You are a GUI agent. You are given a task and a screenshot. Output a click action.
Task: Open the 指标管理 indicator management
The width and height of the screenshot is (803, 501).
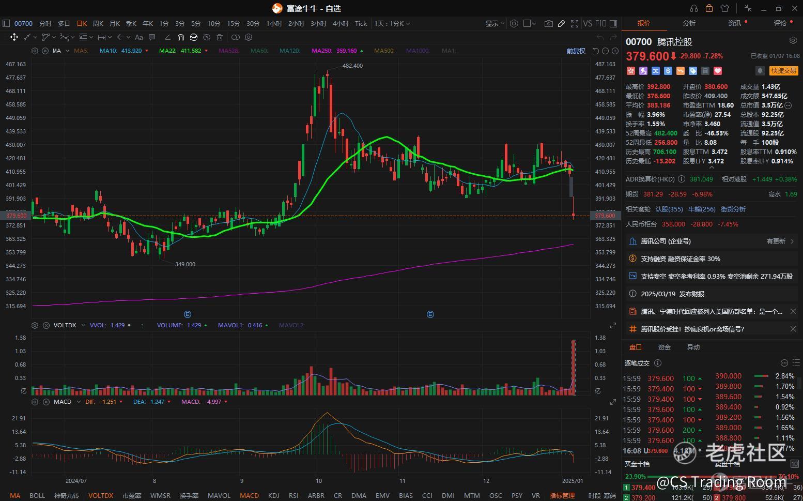[x=562, y=495]
